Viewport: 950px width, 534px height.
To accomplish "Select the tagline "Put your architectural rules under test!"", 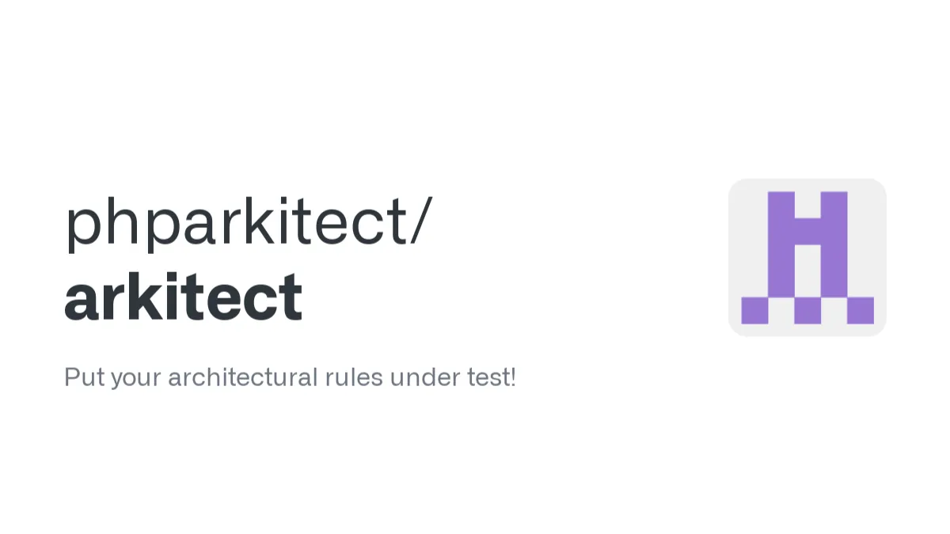I will click(x=290, y=377).
